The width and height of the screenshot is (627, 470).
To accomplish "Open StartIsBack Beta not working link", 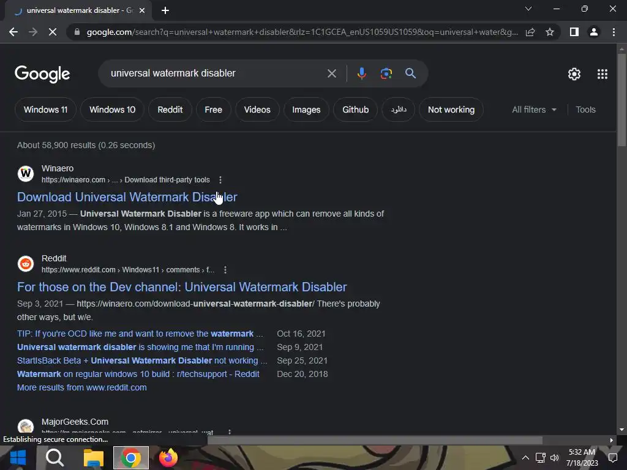I will pos(142,360).
